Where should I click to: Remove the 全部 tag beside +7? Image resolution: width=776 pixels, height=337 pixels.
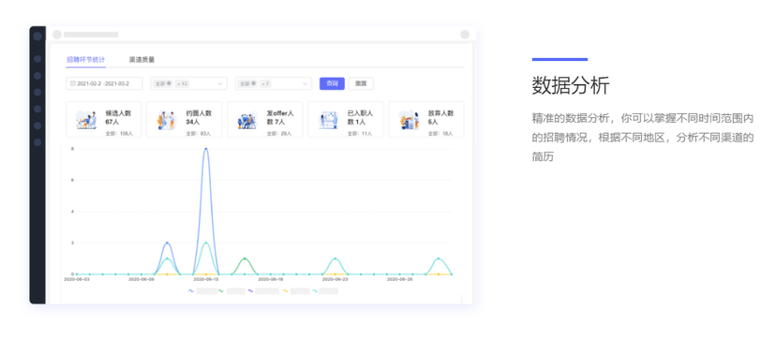point(254,83)
